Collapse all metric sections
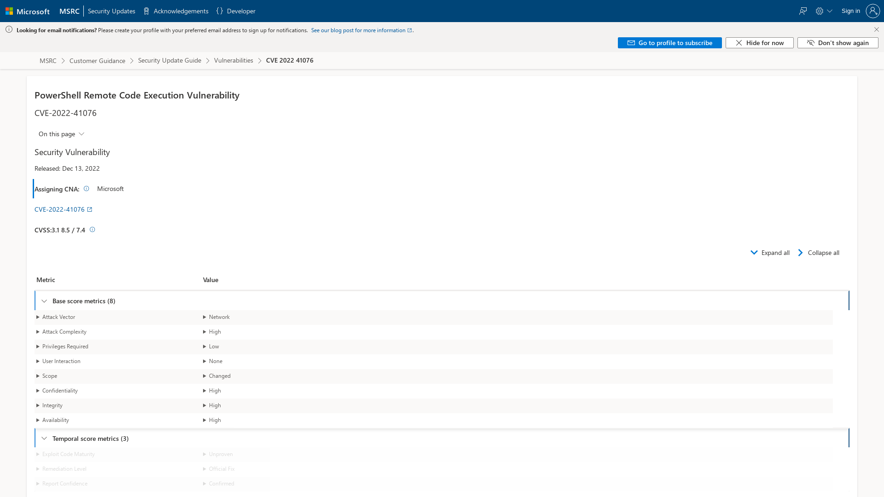 coord(818,253)
